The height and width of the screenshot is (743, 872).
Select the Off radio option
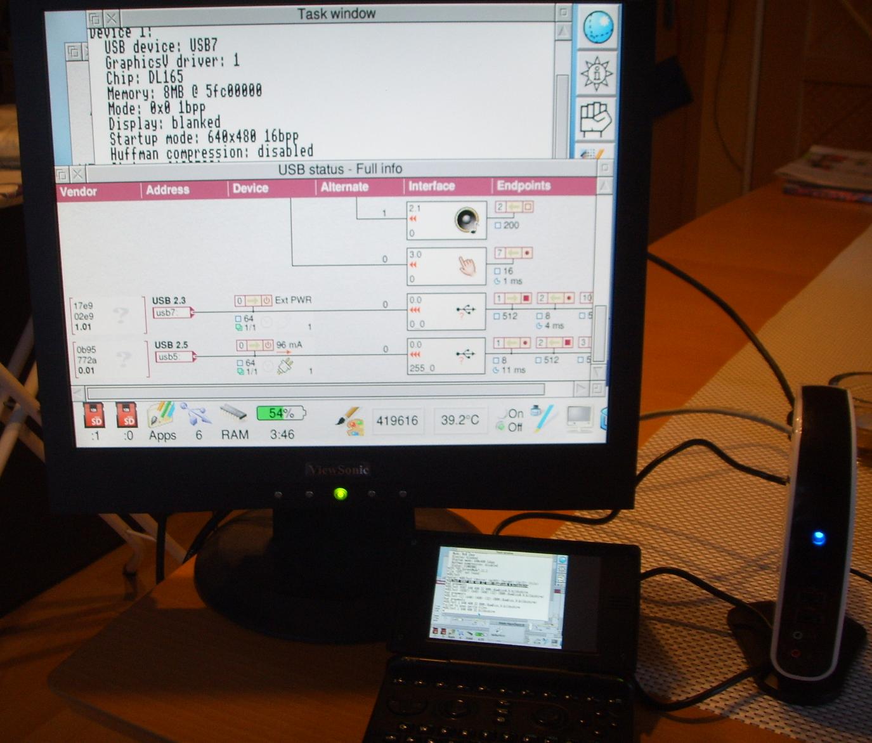coord(500,427)
